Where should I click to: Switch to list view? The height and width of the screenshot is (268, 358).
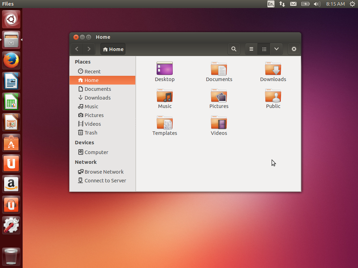(x=251, y=49)
